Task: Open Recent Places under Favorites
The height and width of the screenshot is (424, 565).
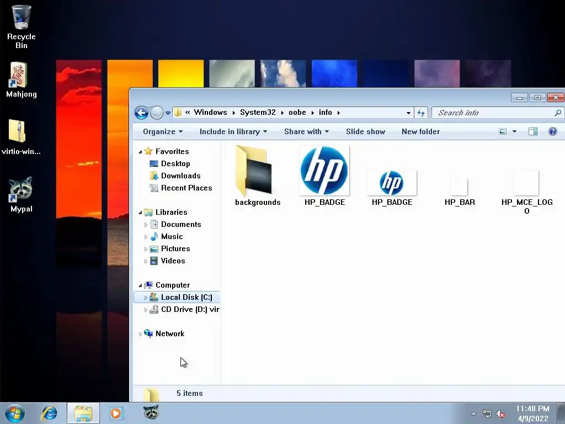Action: (x=186, y=188)
